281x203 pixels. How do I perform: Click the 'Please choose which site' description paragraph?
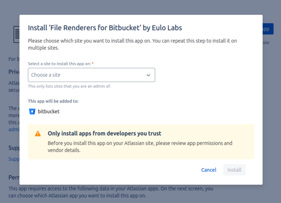[x=132, y=44]
